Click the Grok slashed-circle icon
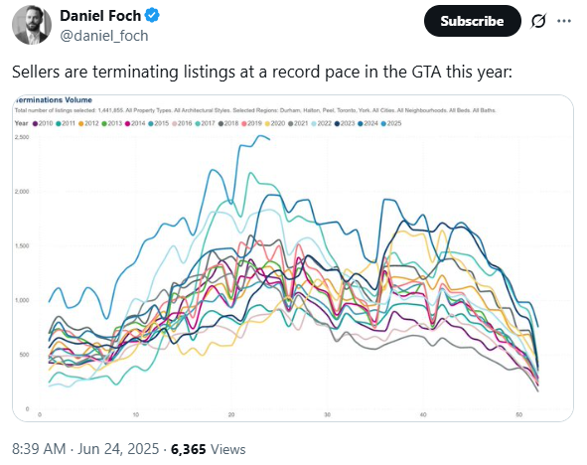Screen dimensions: 587x465 tap(538, 21)
